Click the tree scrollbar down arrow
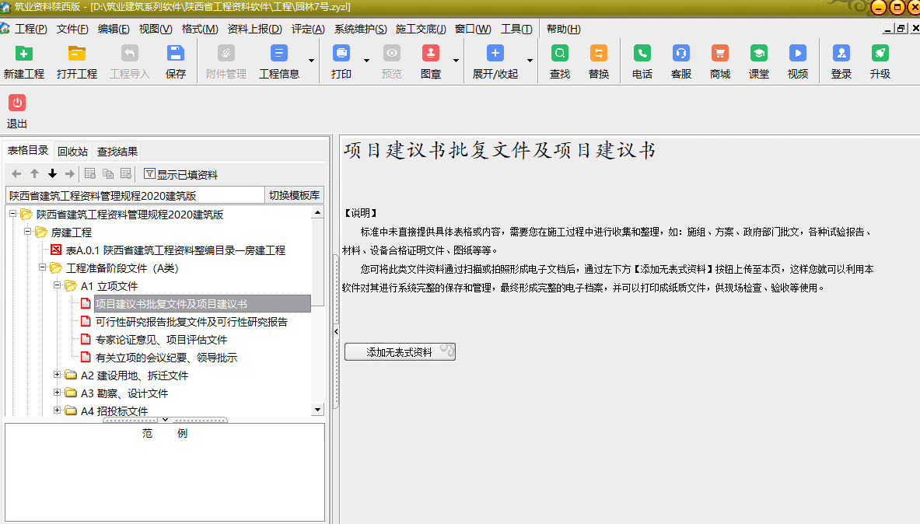 [317, 410]
